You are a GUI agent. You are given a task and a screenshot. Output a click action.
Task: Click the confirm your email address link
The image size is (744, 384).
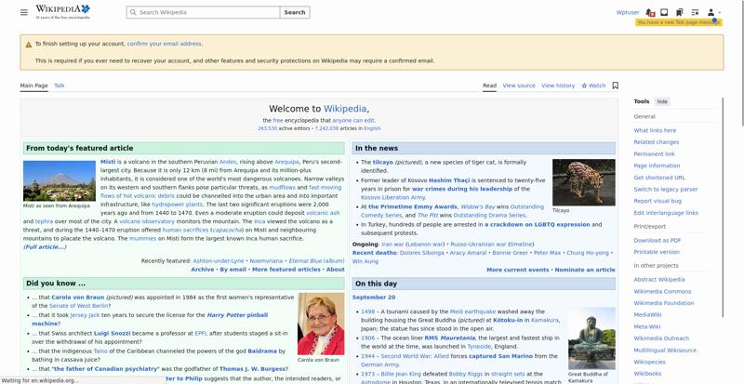165,44
